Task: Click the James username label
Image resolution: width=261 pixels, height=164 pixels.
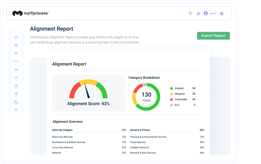Action: tap(213, 13)
